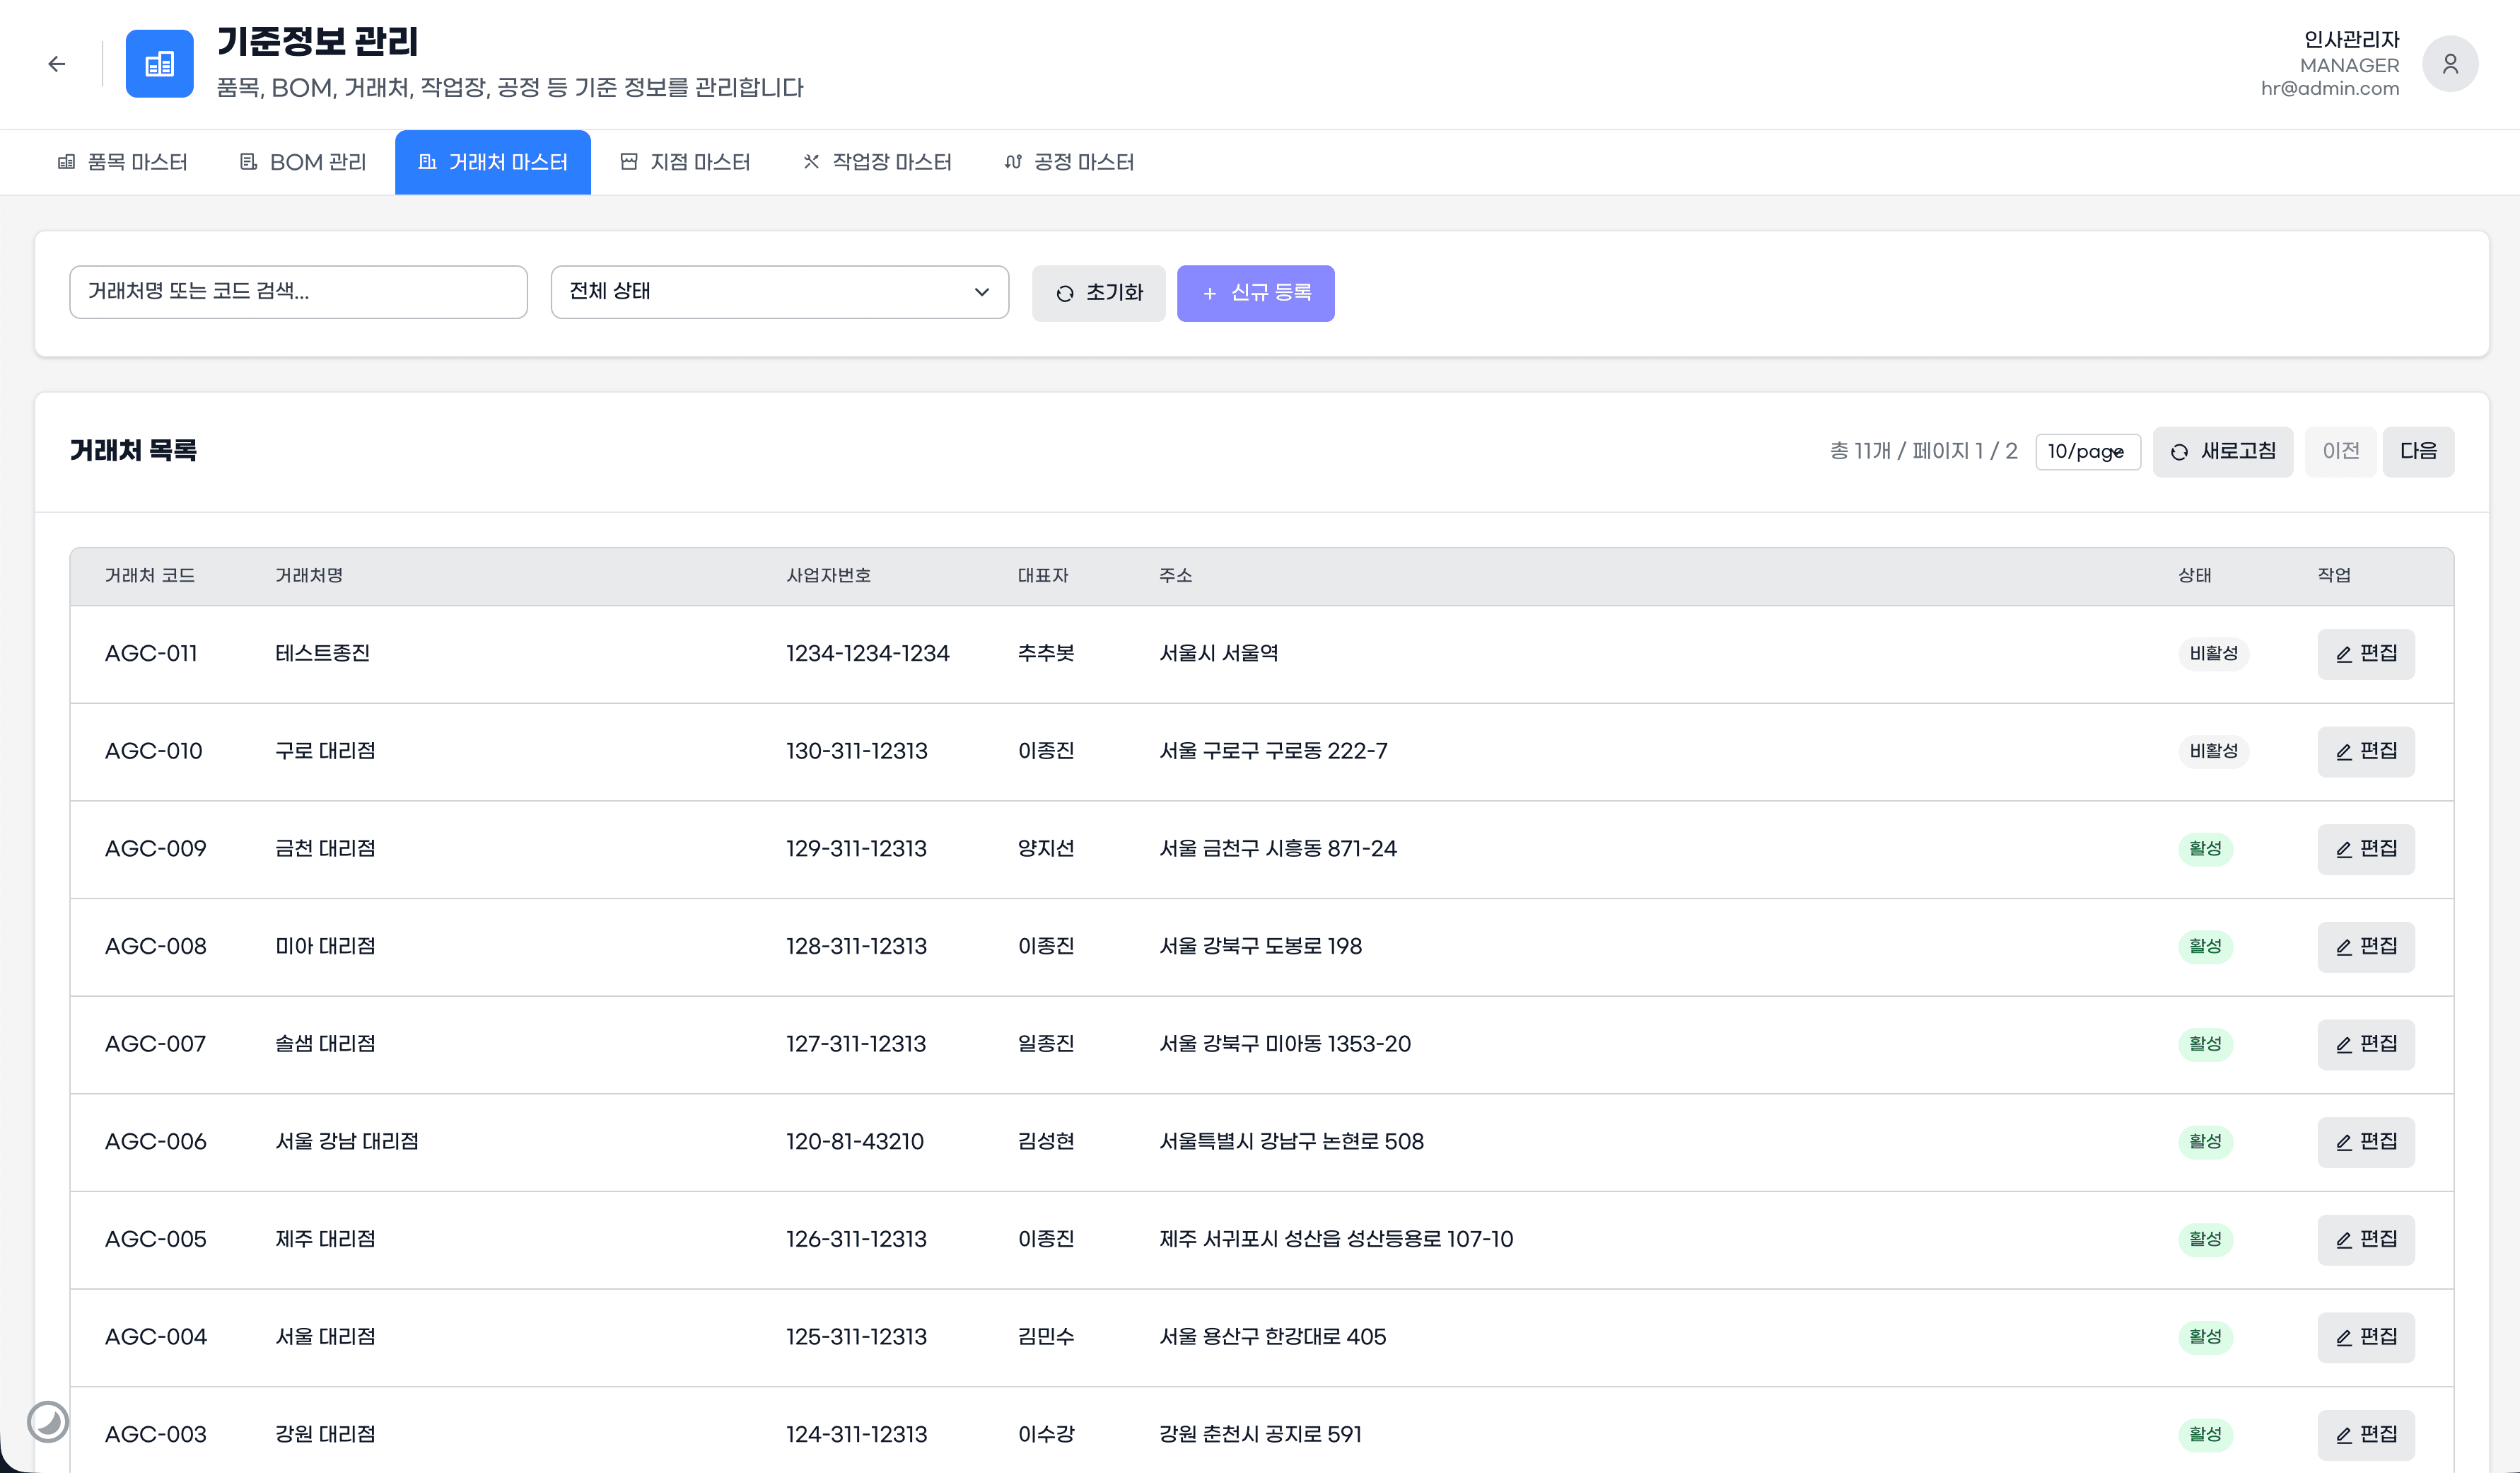Go to the 작업장 마스터 tab
This screenshot has width=2520, height=1473.
pyautogui.click(x=877, y=162)
